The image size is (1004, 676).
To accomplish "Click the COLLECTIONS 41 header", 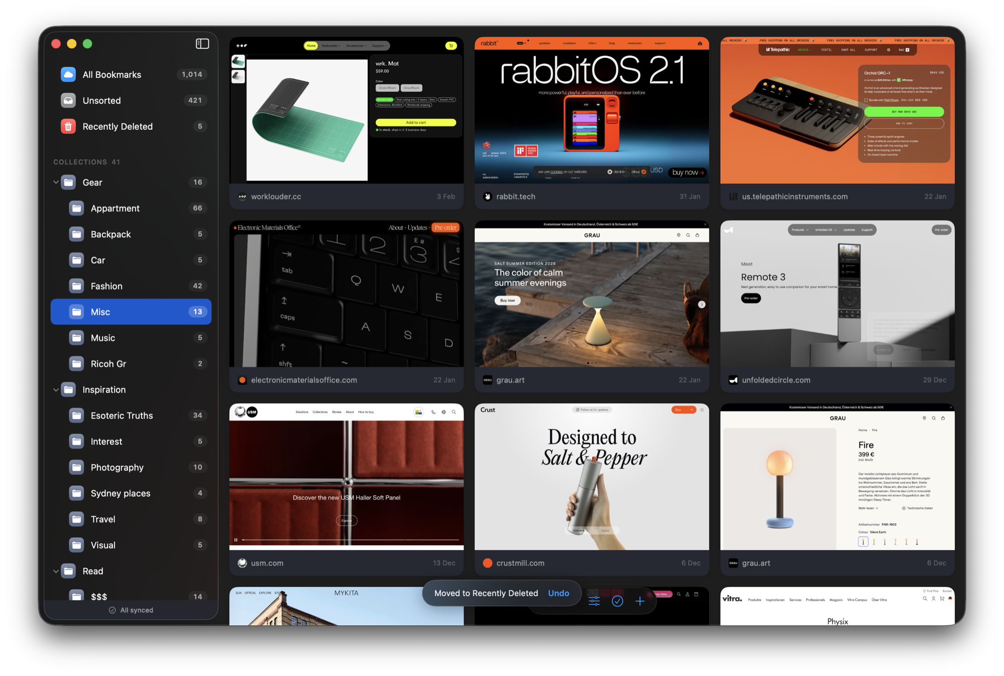I will pyautogui.click(x=87, y=162).
